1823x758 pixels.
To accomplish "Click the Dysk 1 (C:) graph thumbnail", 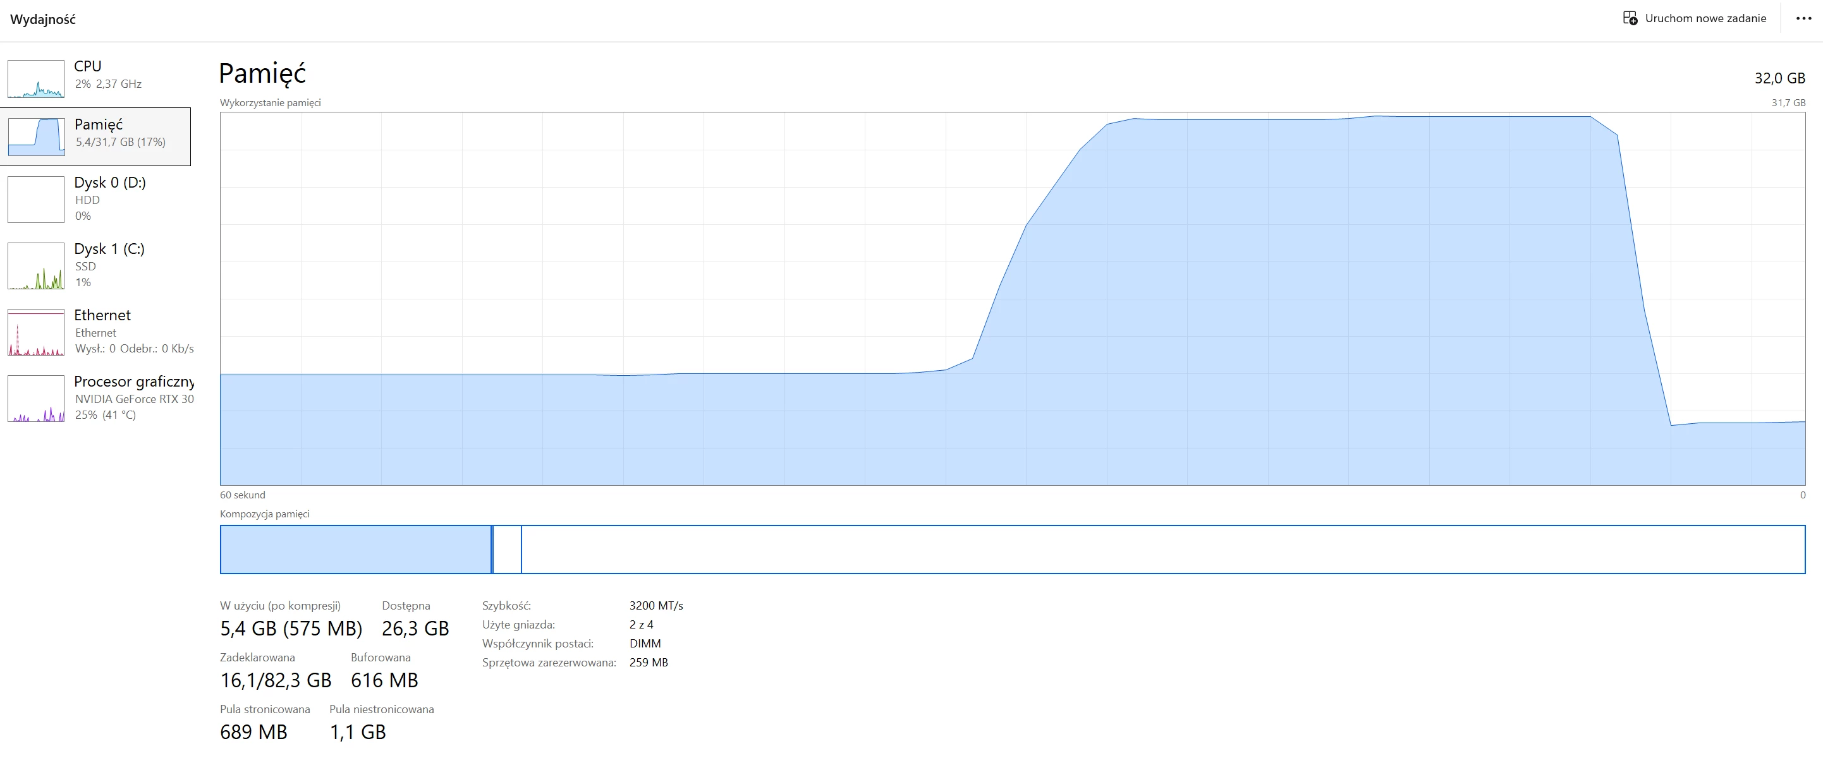I will 35,266.
